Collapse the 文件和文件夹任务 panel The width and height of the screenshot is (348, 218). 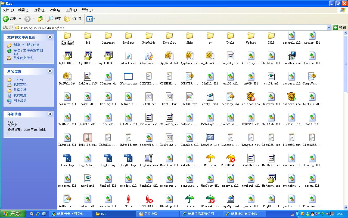[x=50, y=37]
